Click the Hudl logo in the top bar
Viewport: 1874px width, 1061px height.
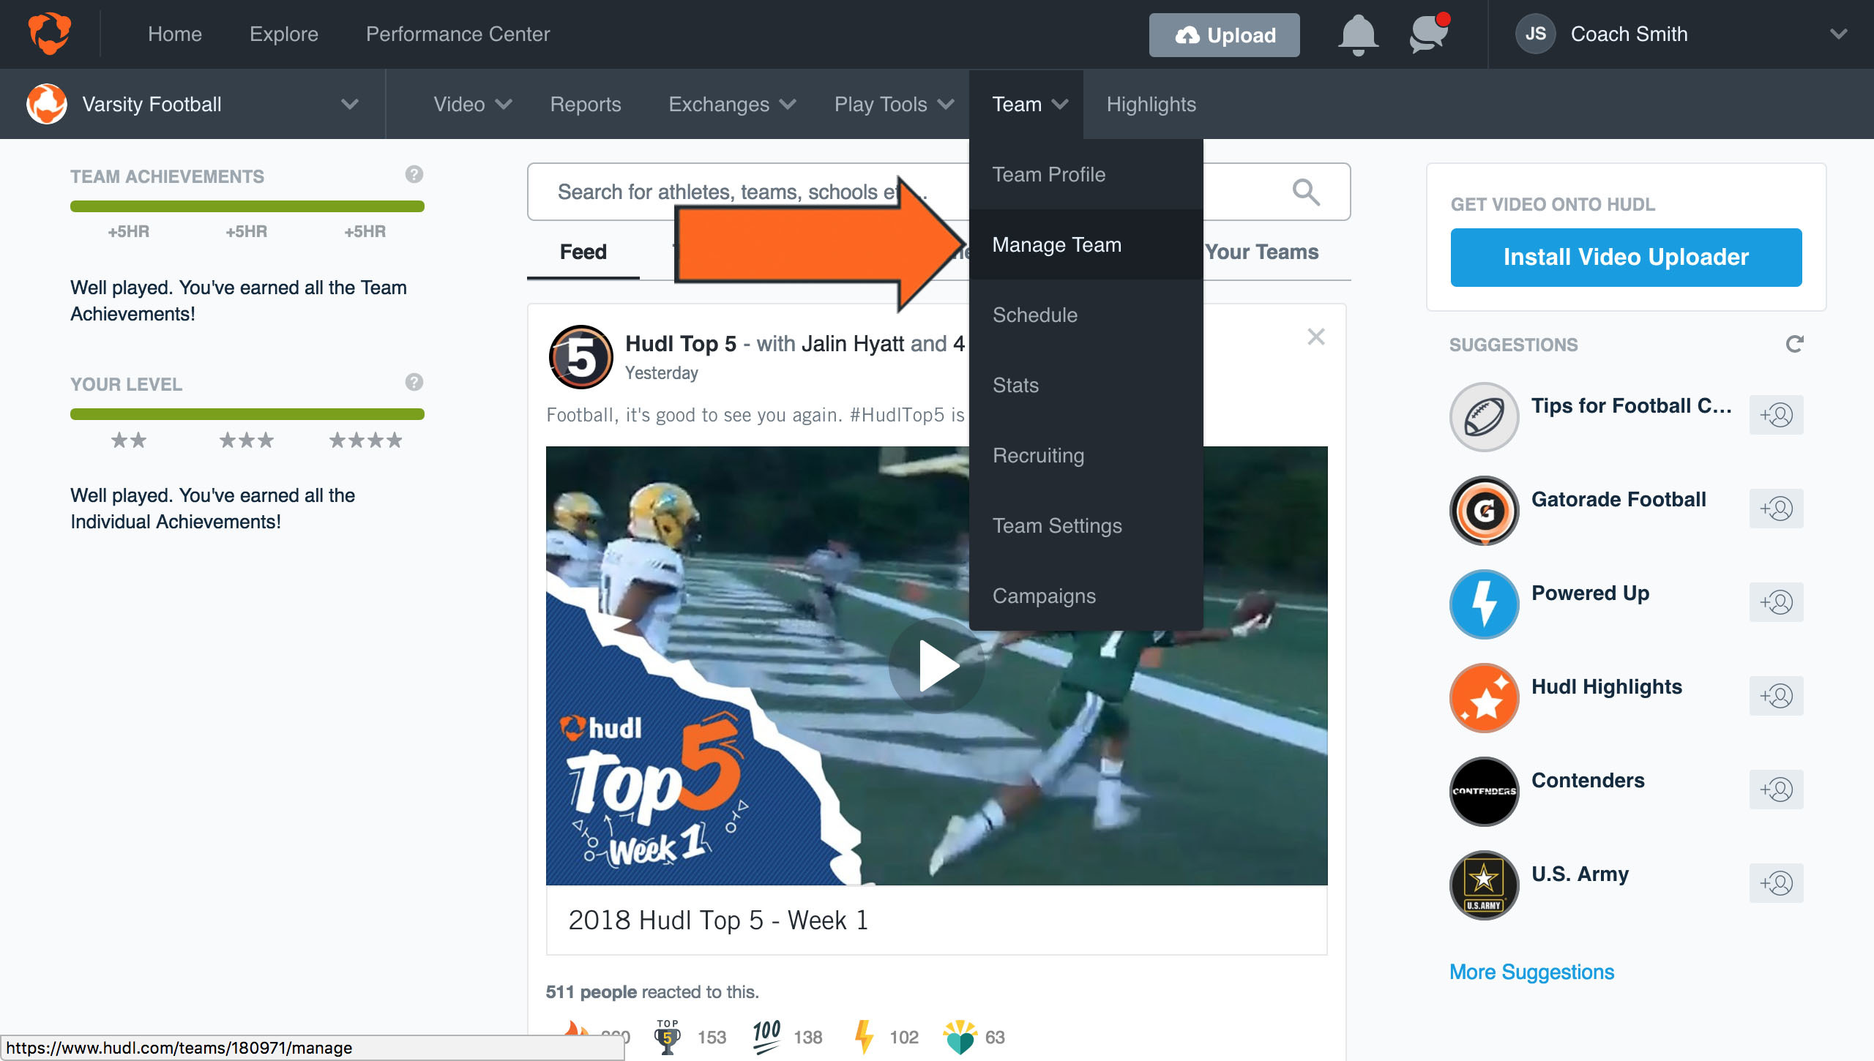coord(50,34)
